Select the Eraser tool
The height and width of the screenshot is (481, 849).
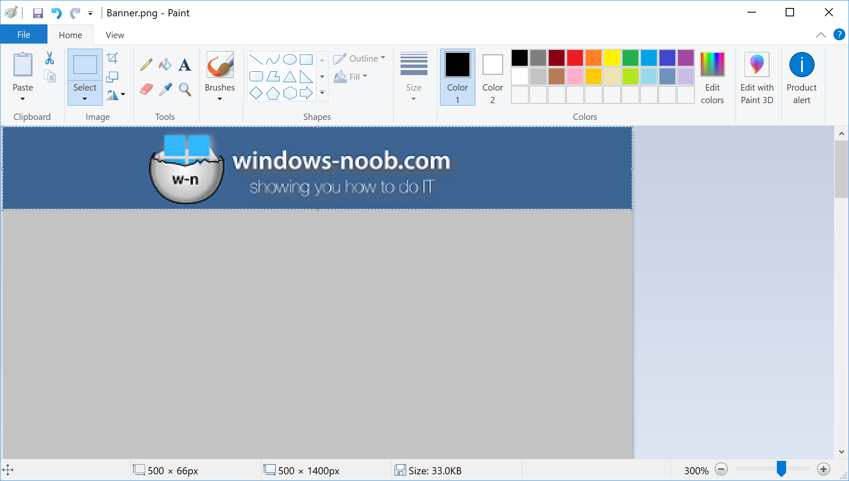pyautogui.click(x=146, y=89)
